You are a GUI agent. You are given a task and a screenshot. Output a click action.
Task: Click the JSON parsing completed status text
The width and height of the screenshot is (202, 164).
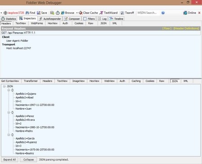(x=53, y=160)
